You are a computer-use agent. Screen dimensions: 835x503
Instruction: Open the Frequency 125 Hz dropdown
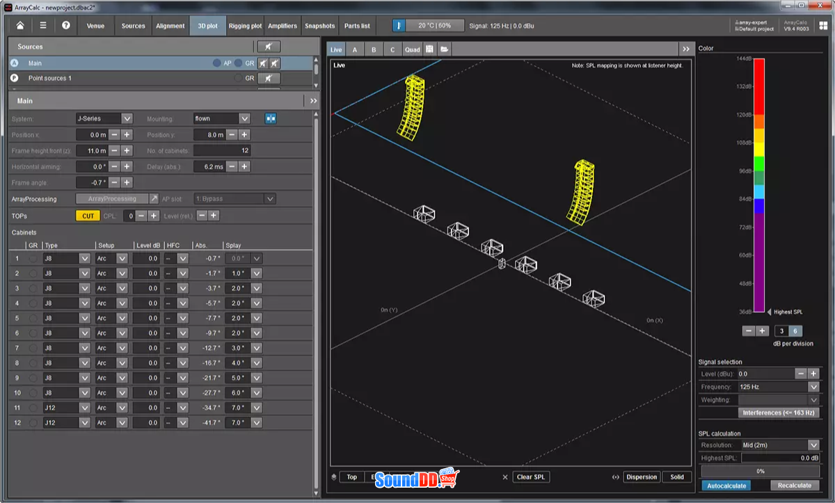[813, 387]
